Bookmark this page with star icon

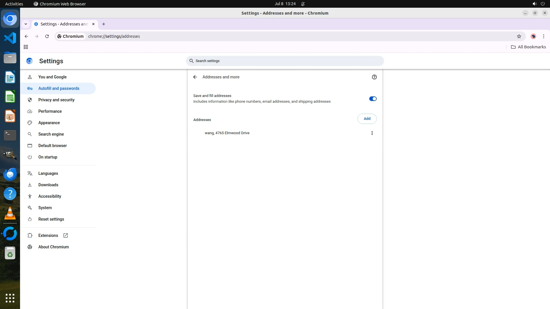(x=519, y=36)
